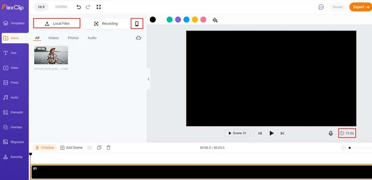Skip to the previous scene
The image size is (372, 180).
[x=260, y=133]
